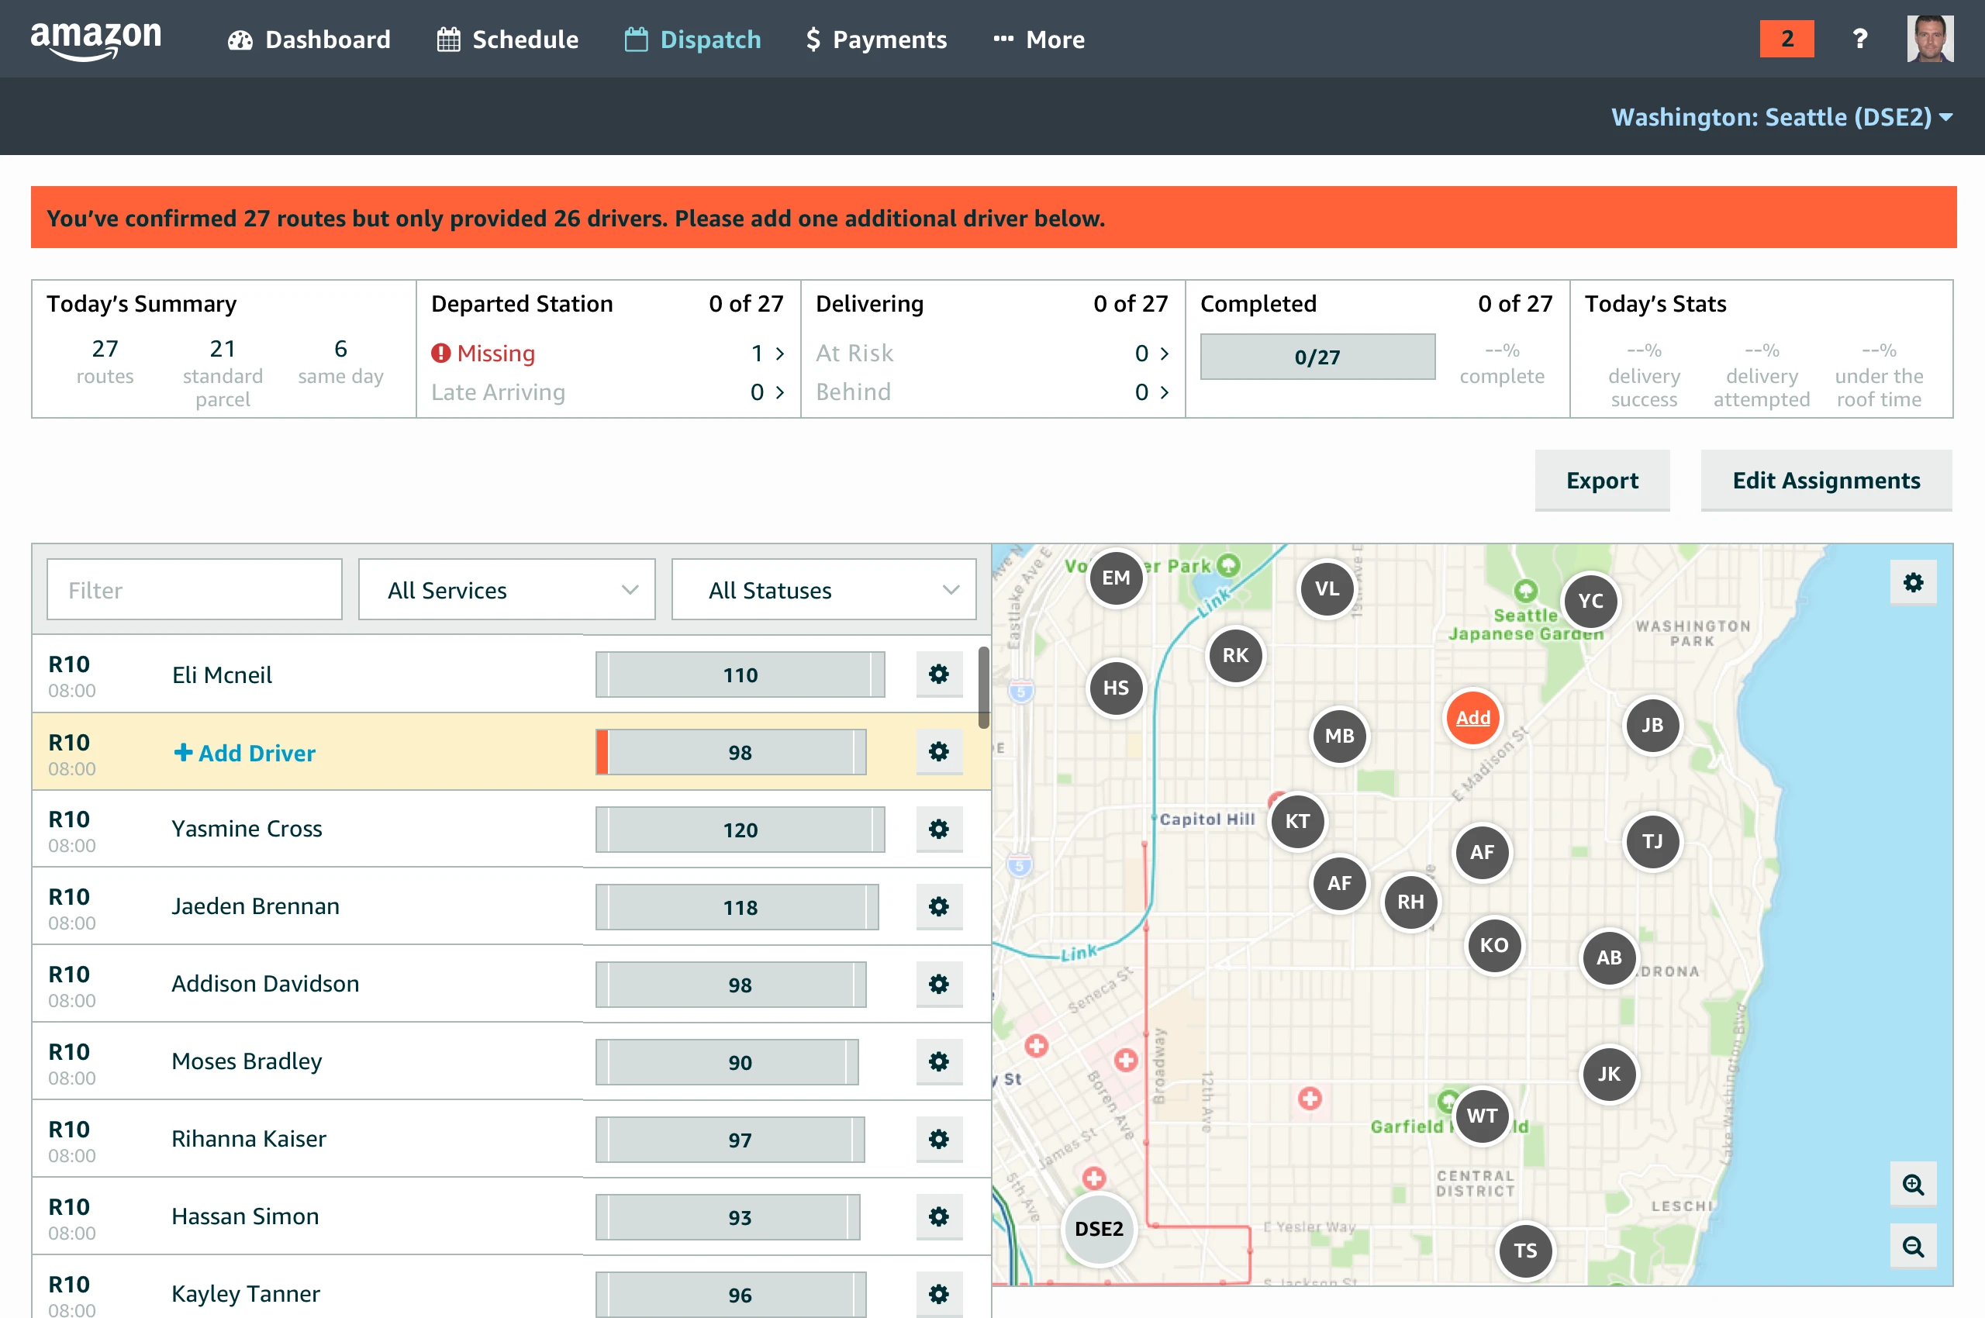Go to the Dashboard tab
1985x1318 pixels.
point(309,40)
